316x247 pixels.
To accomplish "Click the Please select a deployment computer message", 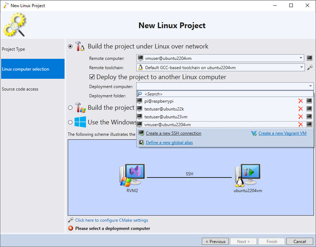I will click(x=113, y=228).
